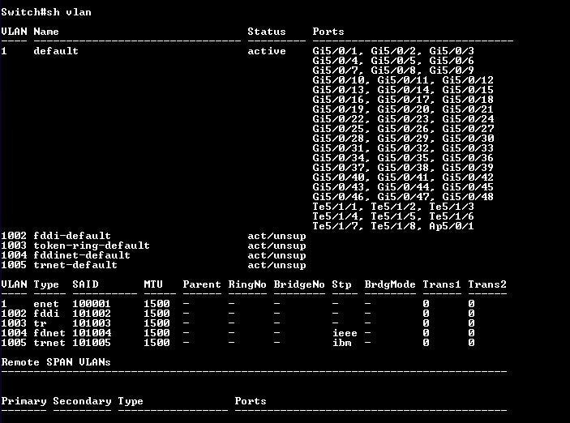Select port 'Gi5/0/37'
Screen dimensions: 570x423
pyautogui.click(x=338, y=168)
